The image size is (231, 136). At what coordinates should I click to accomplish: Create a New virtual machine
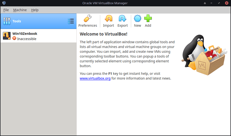point(138,21)
